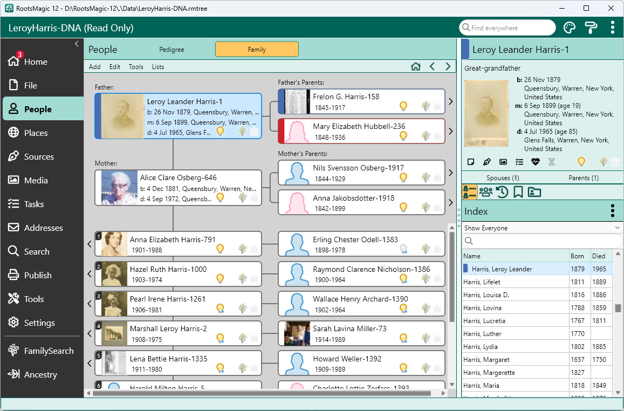Open FamilySearch in the sidebar
Image resolution: width=624 pixels, height=411 pixels.
[43, 351]
